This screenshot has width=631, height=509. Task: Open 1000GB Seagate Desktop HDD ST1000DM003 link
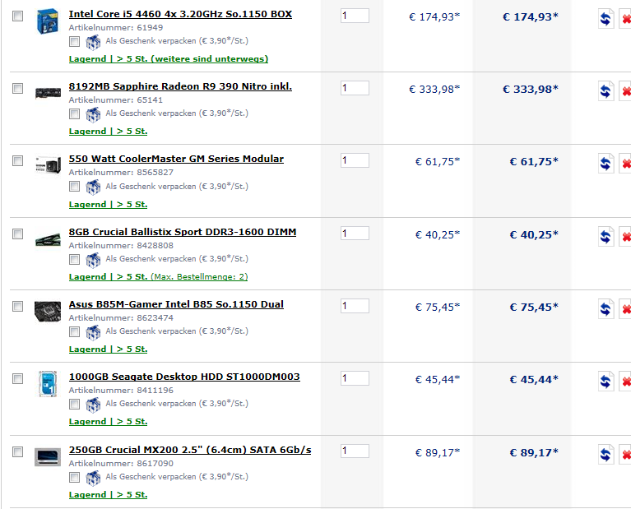(x=184, y=377)
